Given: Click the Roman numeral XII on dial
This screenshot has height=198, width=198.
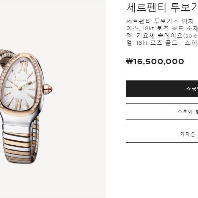Looking at the screenshot, I should [24, 66].
